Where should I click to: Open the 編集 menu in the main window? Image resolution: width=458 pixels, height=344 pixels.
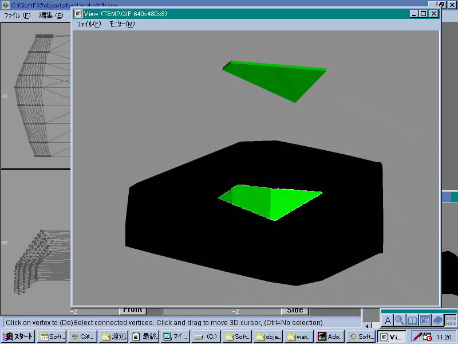coord(51,15)
